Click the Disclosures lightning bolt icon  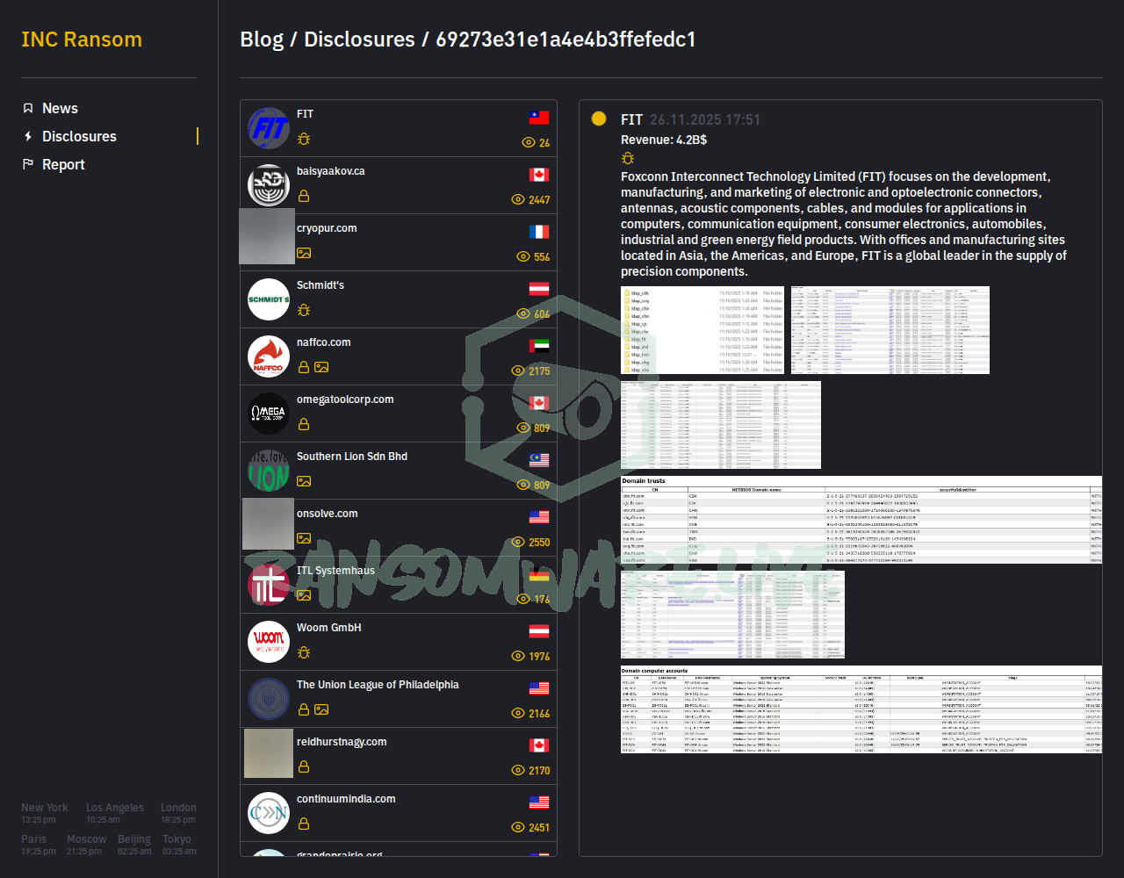click(x=28, y=136)
